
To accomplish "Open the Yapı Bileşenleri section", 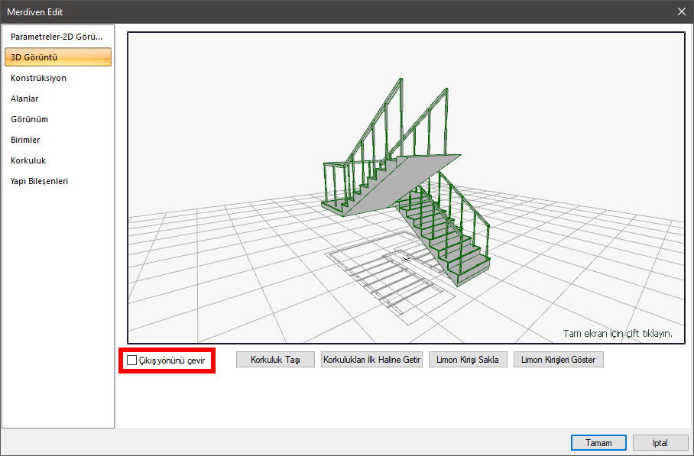I will pos(40,181).
